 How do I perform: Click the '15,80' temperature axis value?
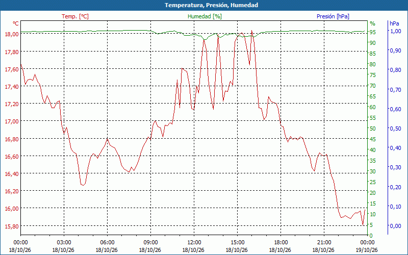pyautogui.click(x=12, y=226)
